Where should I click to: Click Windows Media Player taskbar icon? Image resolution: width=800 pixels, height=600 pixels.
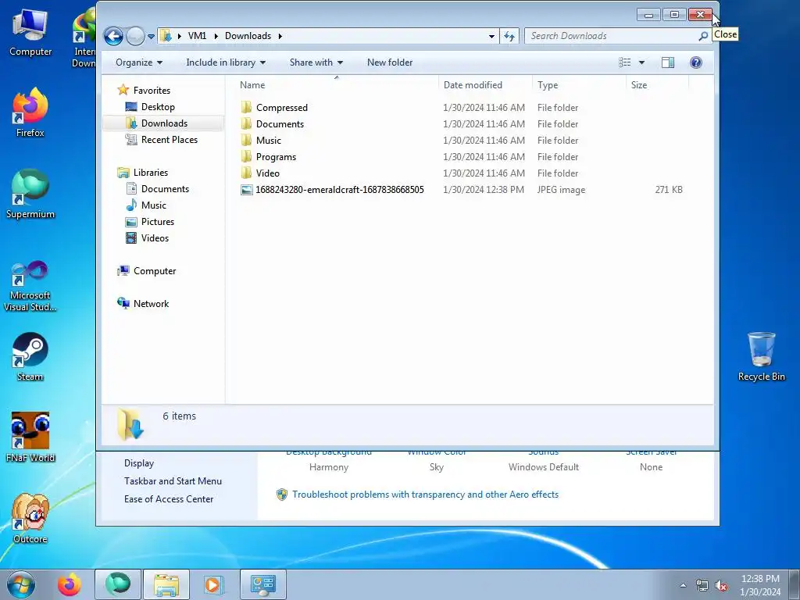pos(212,584)
